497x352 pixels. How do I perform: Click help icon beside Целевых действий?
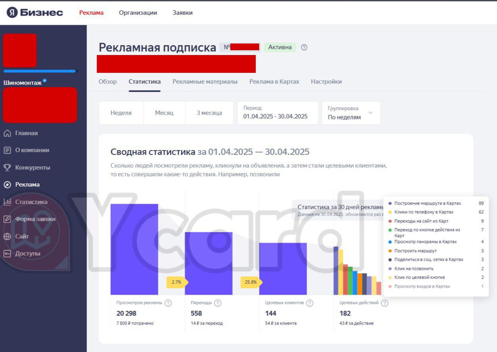[385, 303]
